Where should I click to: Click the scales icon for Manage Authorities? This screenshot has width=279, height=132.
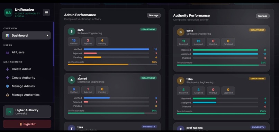pos(8,95)
